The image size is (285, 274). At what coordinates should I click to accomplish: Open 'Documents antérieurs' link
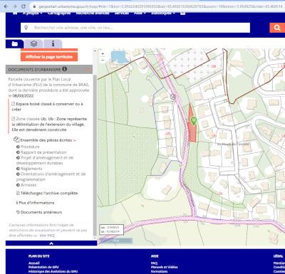click(39, 212)
